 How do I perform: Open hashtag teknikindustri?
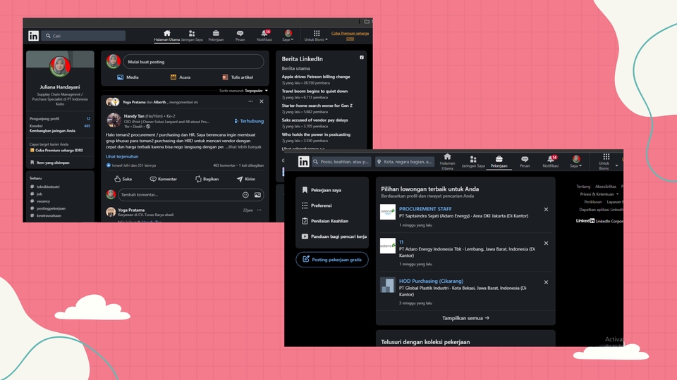coord(45,186)
